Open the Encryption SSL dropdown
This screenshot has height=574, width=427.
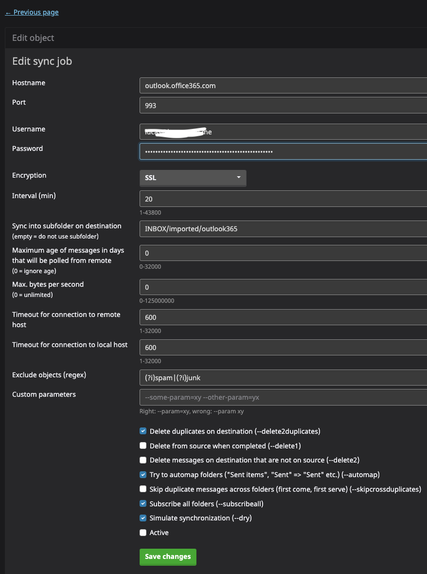(x=193, y=178)
